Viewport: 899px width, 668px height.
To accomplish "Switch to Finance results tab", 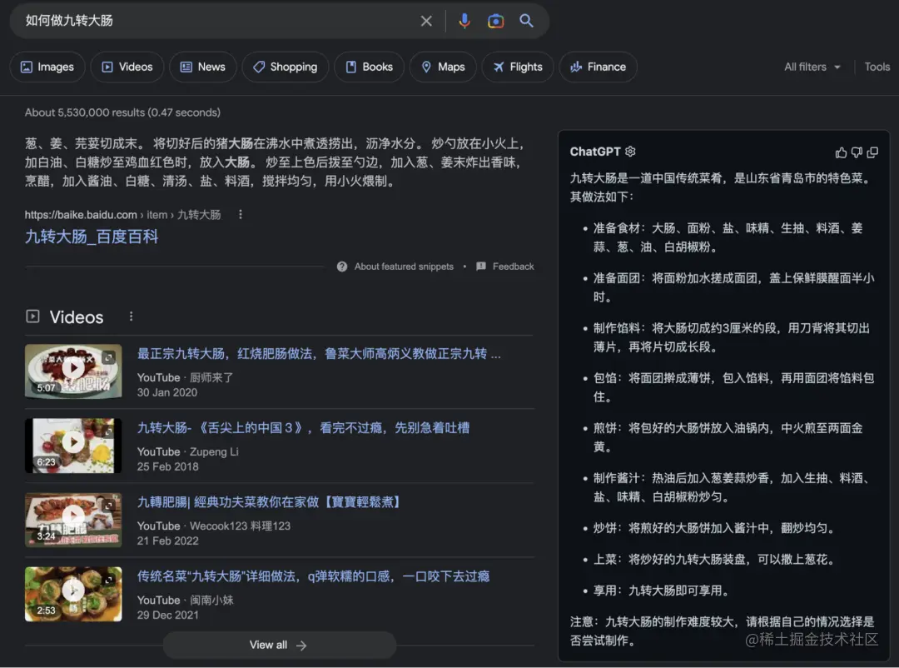I will pyautogui.click(x=598, y=67).
